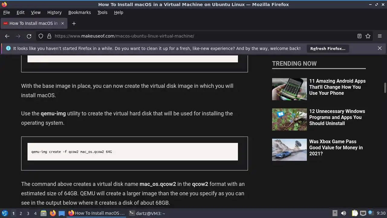Open the Bookmarks menu

pyautogui.click(x=80, y=12)
